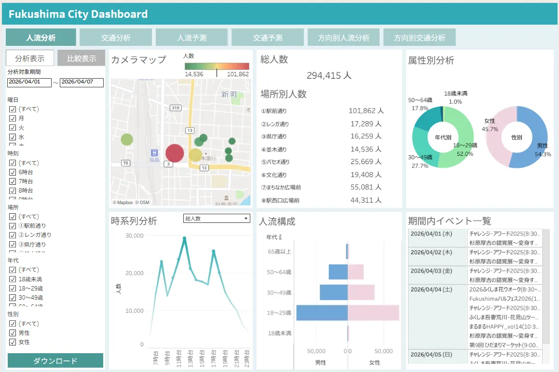Click the start date field 2026/04/01
The image size is (559, 372).
pyautogui.click(x=29, y=83)
